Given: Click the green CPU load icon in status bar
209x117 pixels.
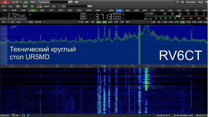Looking at the screenshot, I should click(x=13, y=115).
